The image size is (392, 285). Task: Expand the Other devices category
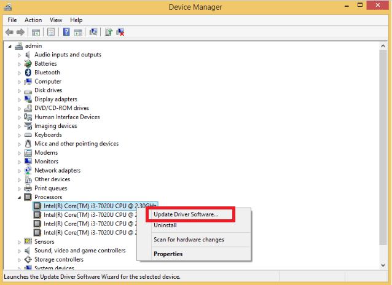[x=19, y=180]
